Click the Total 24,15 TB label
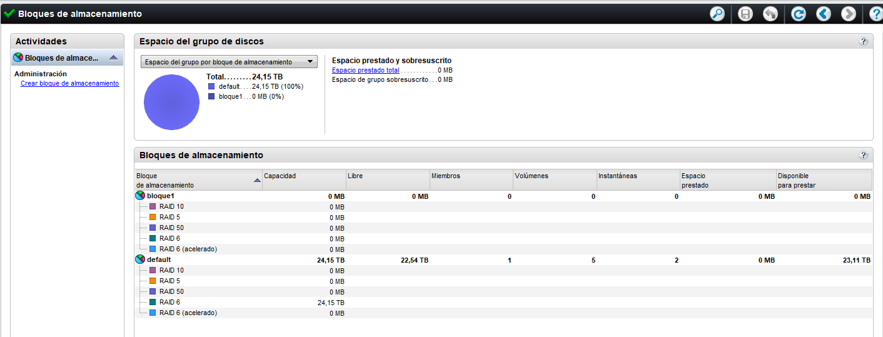This screenshot has height=337, width=883. [245, 77]
